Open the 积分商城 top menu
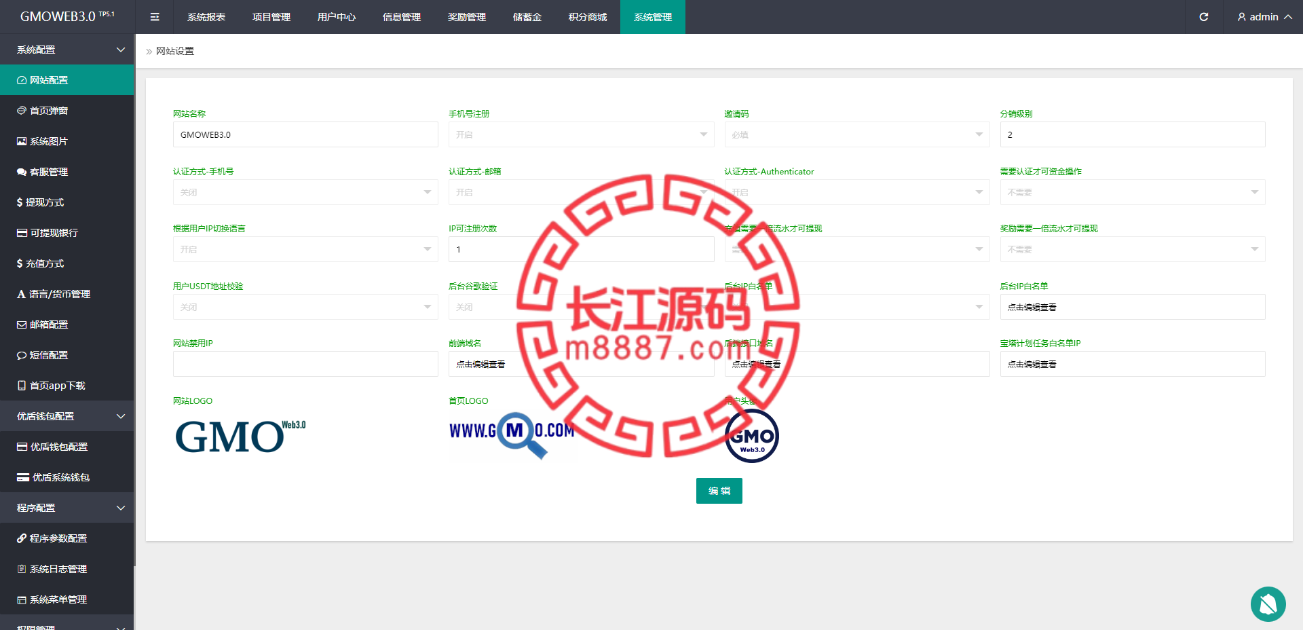This screenshot has width=1303, height=630. [x=588, y=17]
